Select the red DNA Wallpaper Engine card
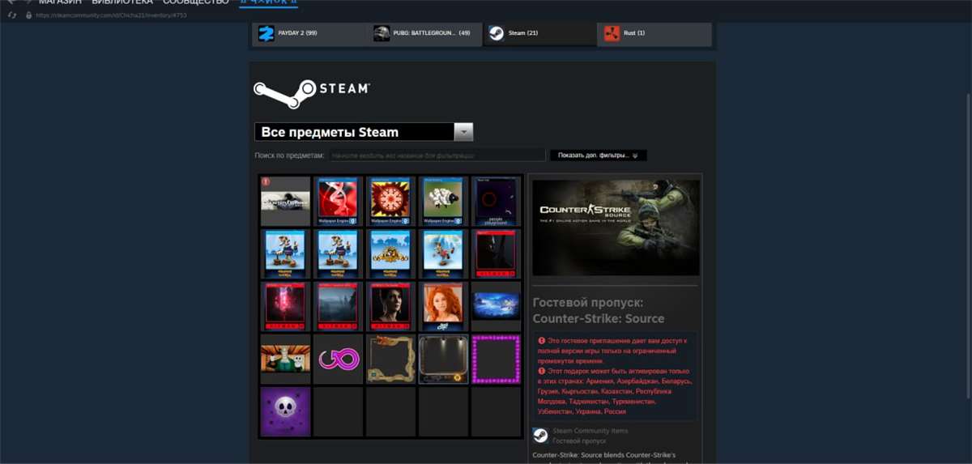This screenshot has width=972, height=464. tap(338, 200)
